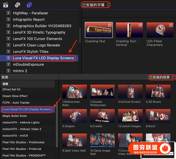Select Luca Visual FX LED Display Screens titles category
Image resolution: width=176 pixels, height=159 pixels.
(x=43, y=58)
